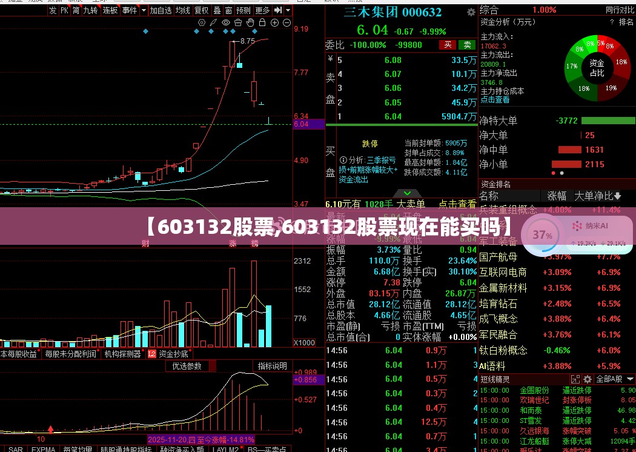The image size is (636, 452).
Task: Open the 更多 more menu
Action: (x=262, y=10)
